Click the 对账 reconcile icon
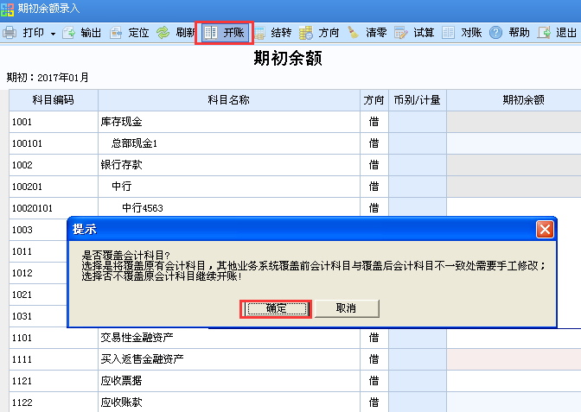This screenshot has width=581, height=412. click(449, 33)
